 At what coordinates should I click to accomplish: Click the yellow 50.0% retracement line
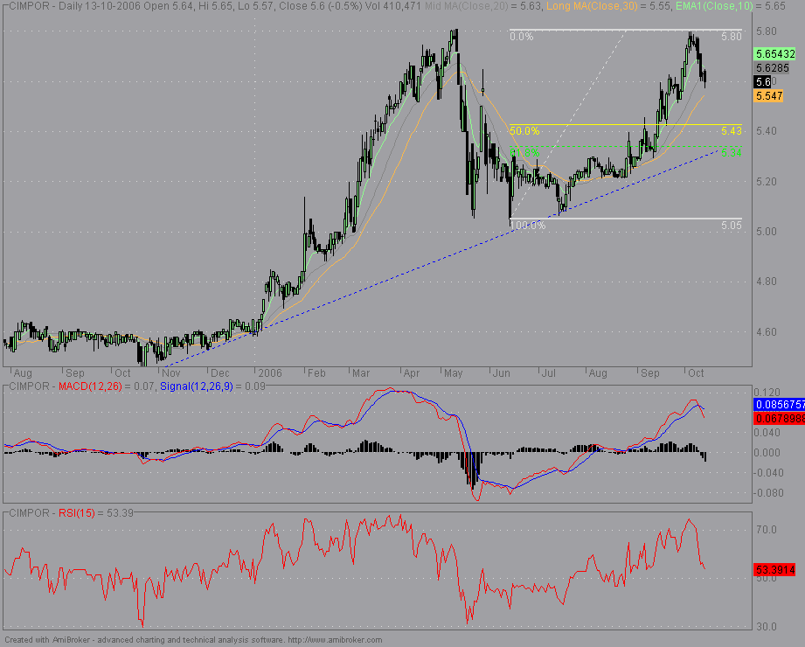(625, 125)
